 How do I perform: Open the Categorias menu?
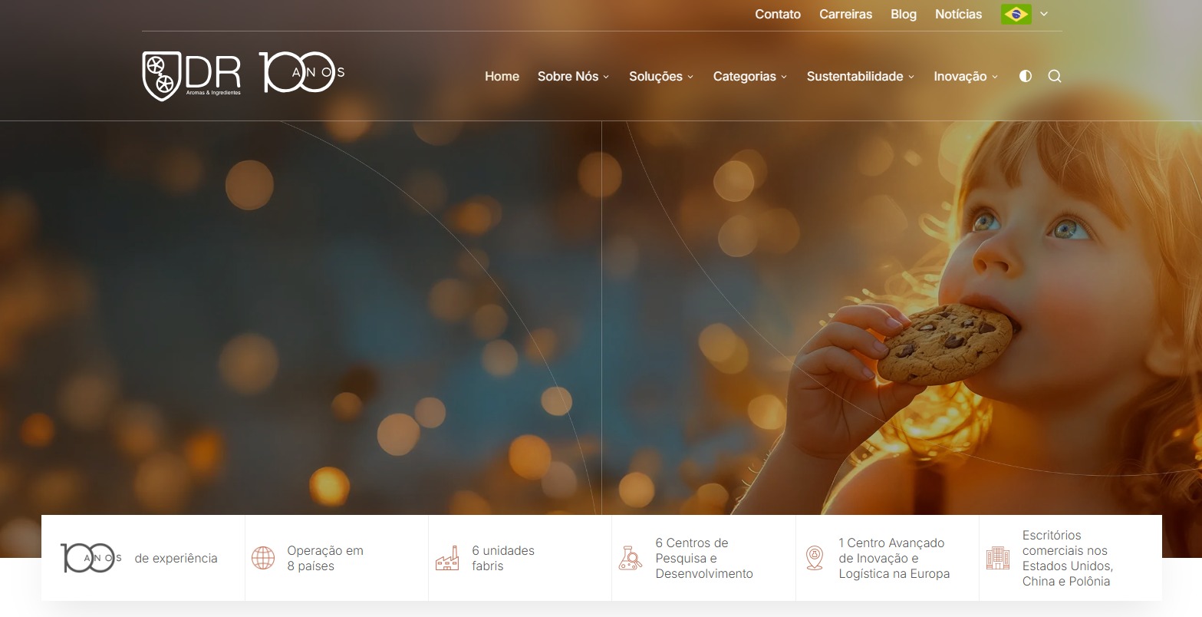pos(745,76)
